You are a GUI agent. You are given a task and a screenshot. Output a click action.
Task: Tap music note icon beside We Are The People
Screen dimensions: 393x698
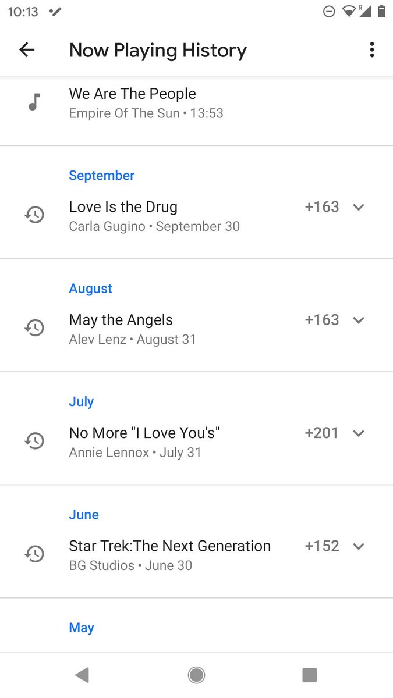pyautogui.click(x=34, y=102)
